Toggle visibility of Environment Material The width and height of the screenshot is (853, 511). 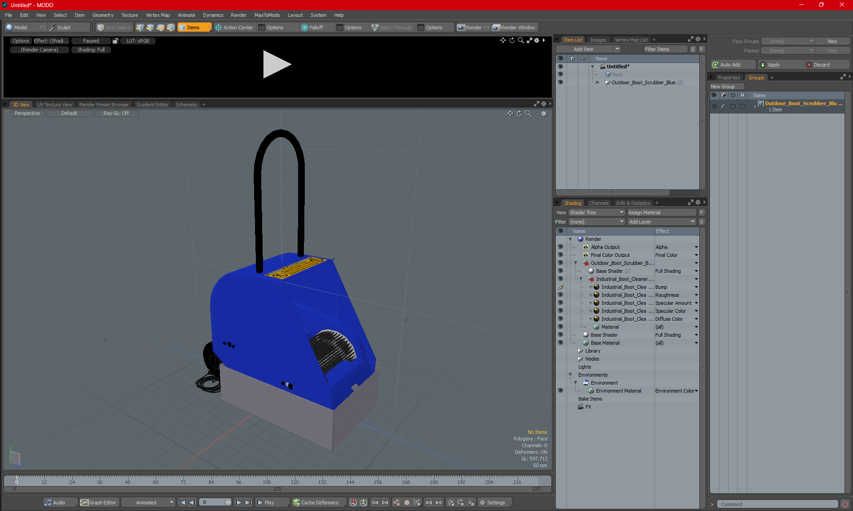click(x=560, y=391)
